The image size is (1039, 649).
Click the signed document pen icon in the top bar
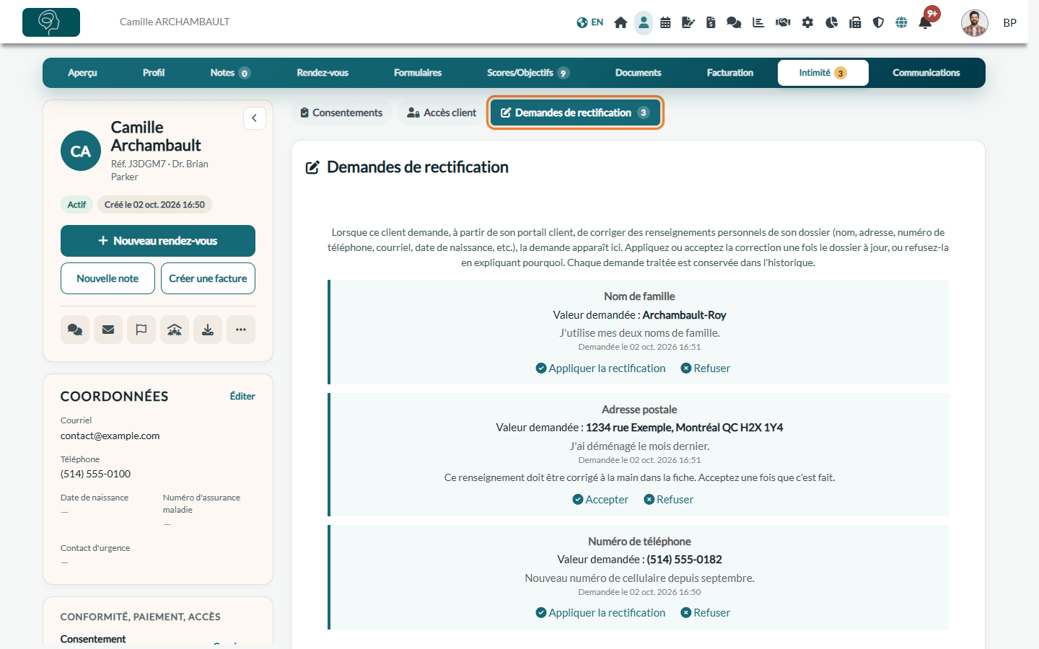point(688,22)
